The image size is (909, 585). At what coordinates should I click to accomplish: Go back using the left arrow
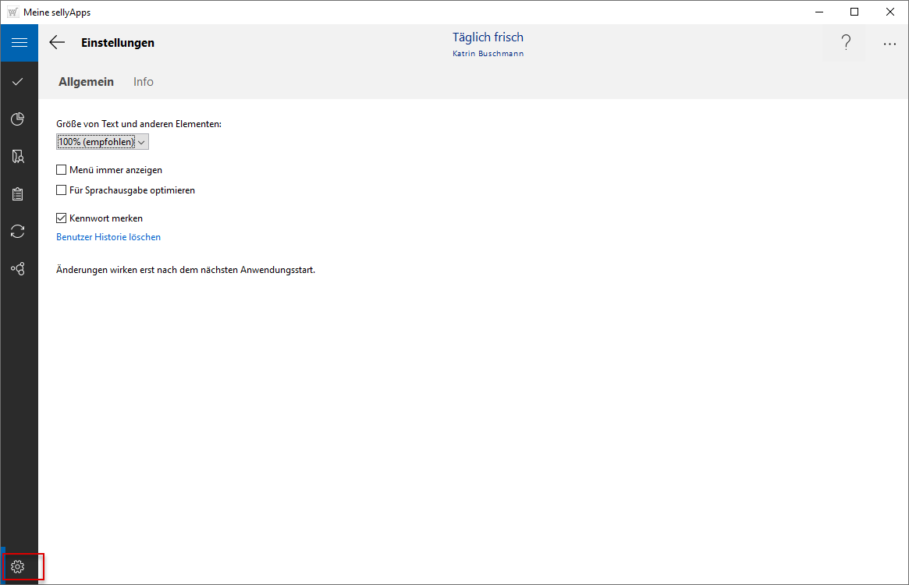pyautogui.click(x=57, y=43)
